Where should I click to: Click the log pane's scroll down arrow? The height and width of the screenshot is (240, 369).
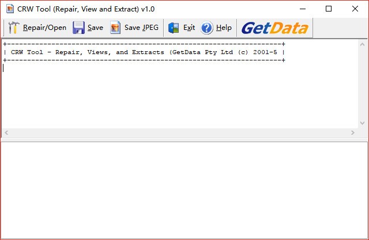[x=363, y=123]
